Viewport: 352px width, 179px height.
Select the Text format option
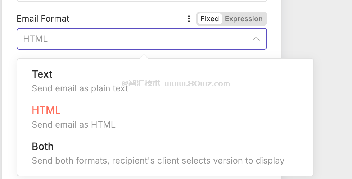(x=42, y=74)
